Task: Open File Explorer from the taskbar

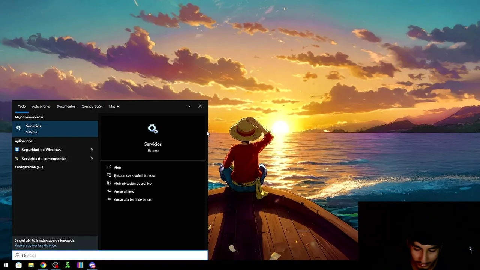Action: pyautogui.click(x=31, y=265)
